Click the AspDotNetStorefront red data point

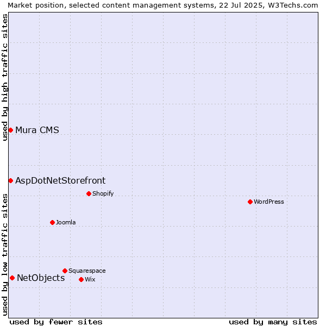[11, 181]
